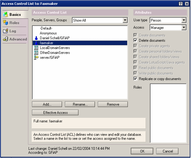The width and height of the screenshot is (191, 158).
Task: Click person icon beside Daniel Schell/GFiAP
Action: pos(36,38)
